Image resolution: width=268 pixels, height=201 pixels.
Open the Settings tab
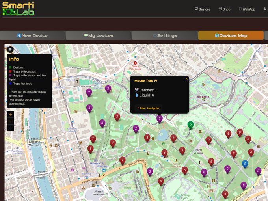165,35
